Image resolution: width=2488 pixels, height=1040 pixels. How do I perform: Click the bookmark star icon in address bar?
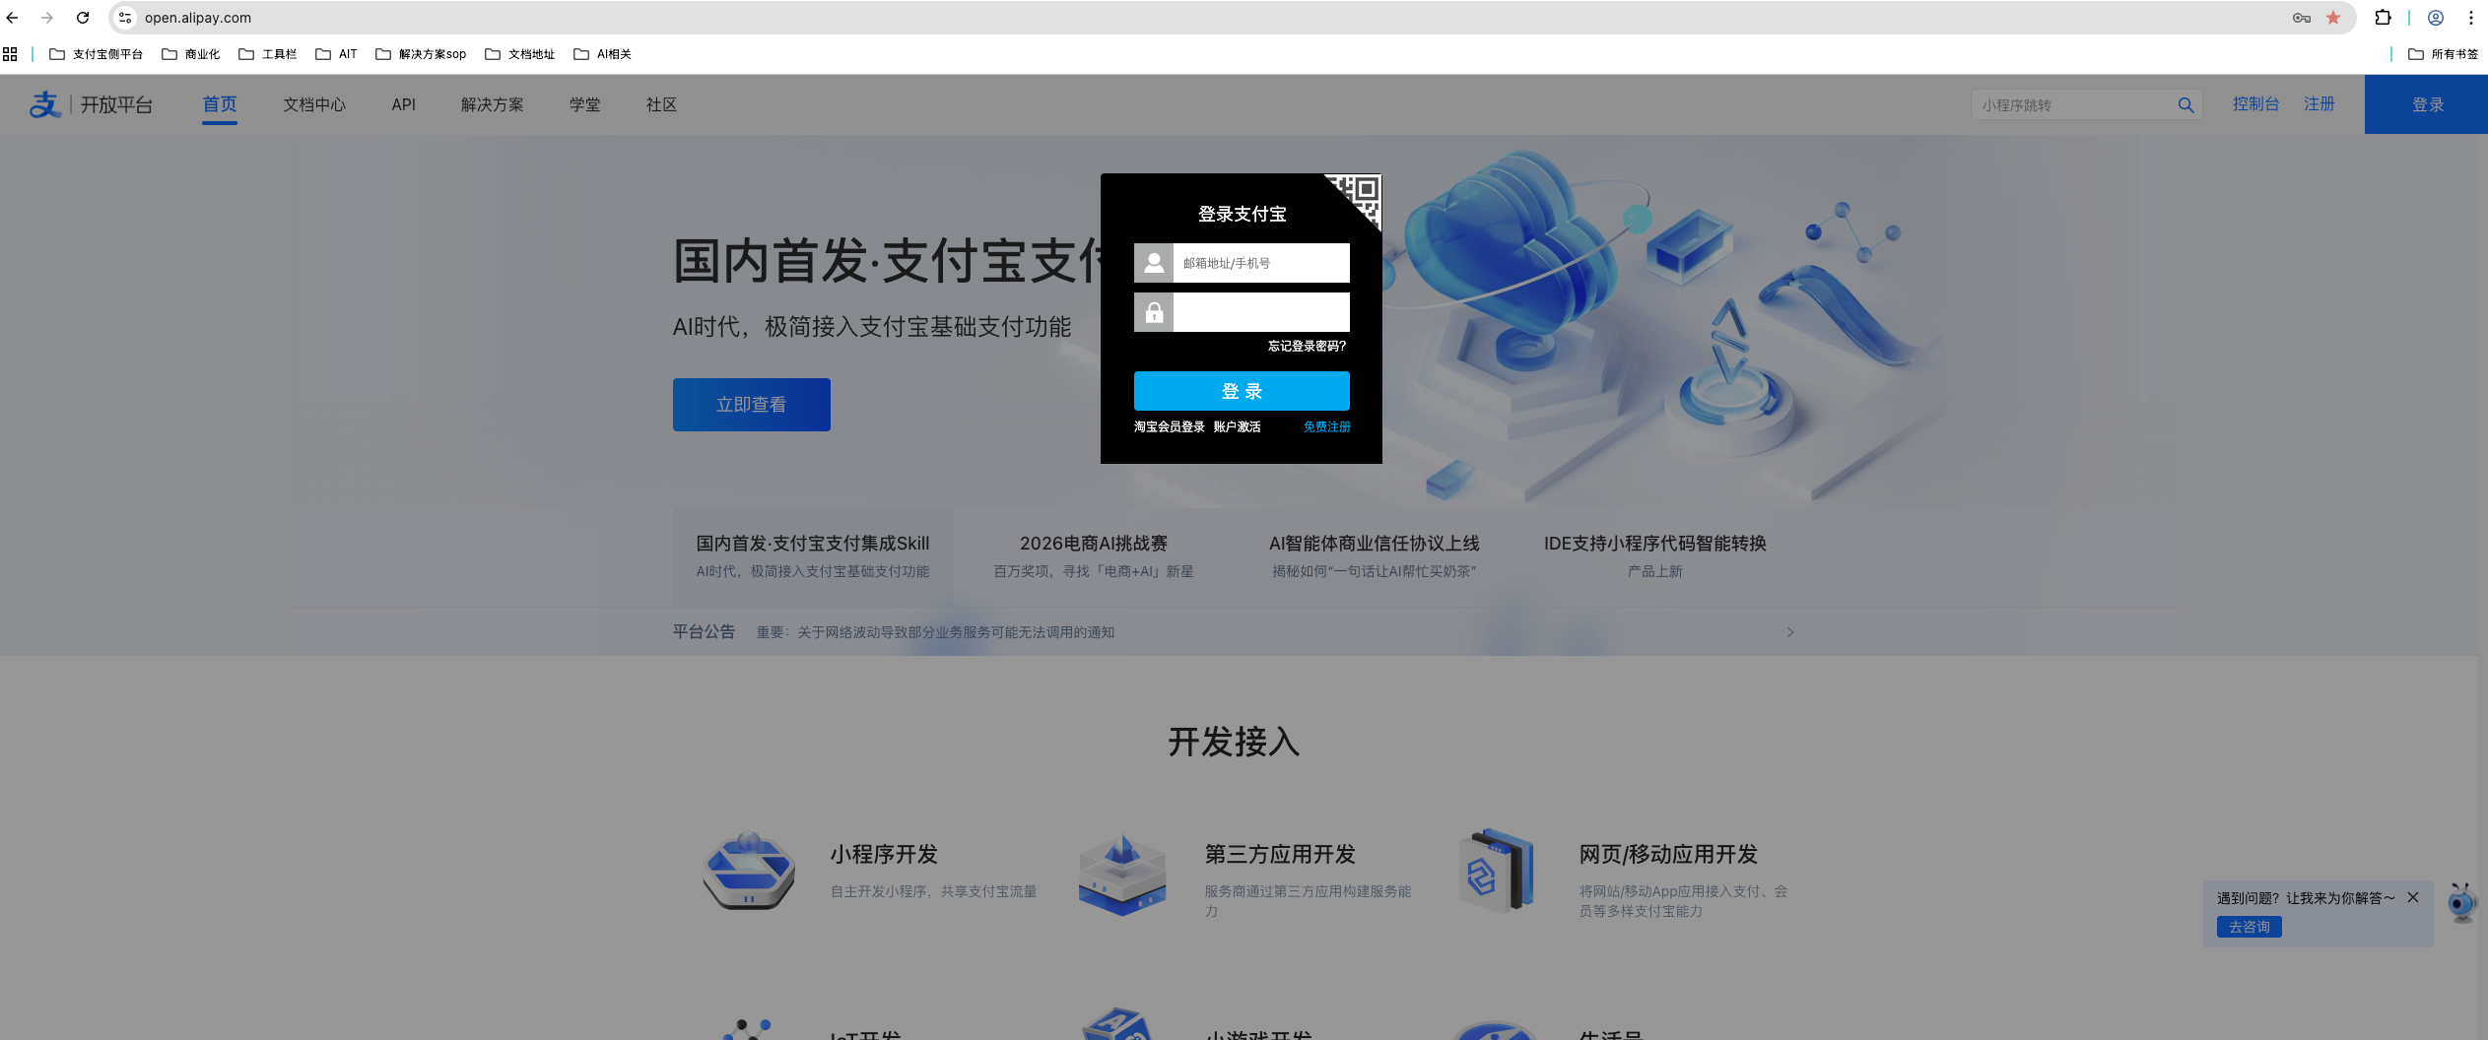2333,18
